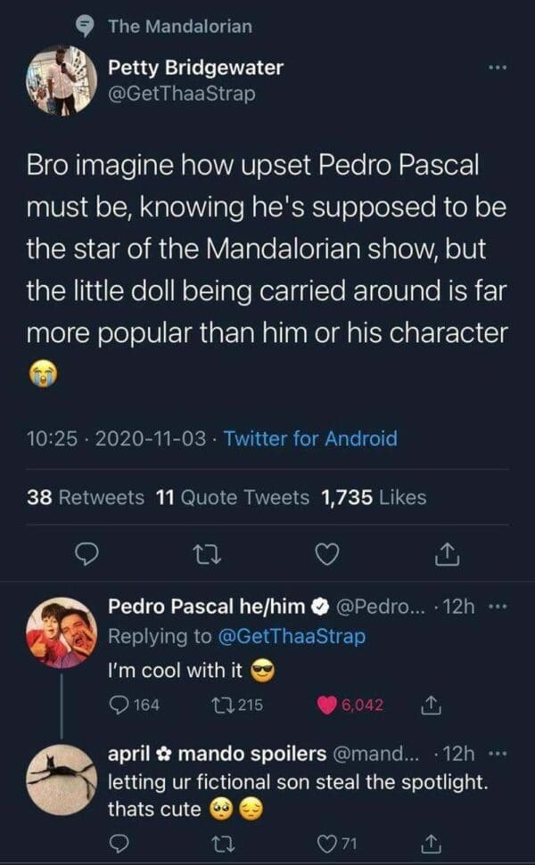This screenshot has height=865, width=535.
Task: Reply to Petty Bridgewater's main tweet
Action: (x=86, y=555)
